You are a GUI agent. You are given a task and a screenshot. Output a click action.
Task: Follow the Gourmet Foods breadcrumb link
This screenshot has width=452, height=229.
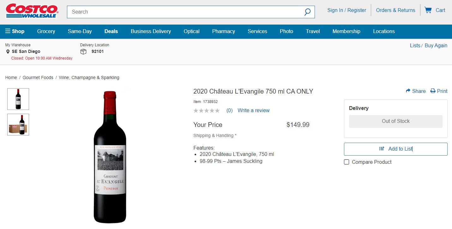click(x=38, y=77)
